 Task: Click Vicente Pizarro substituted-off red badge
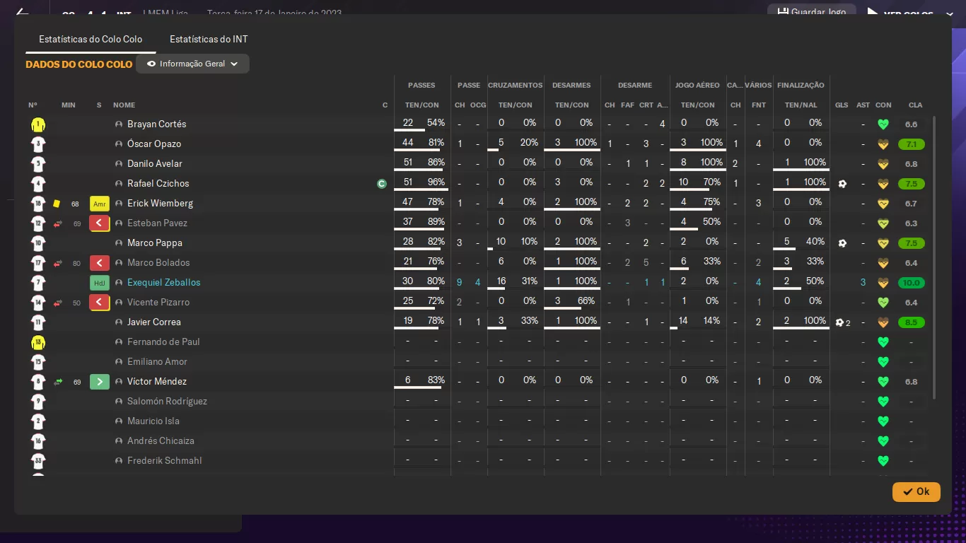click(x=100, y=303)
